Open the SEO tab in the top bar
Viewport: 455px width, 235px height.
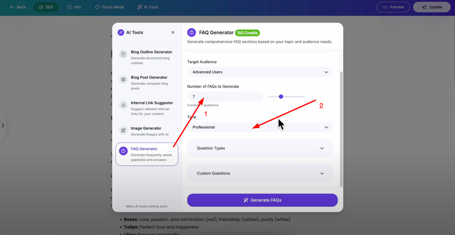[46, 7]
